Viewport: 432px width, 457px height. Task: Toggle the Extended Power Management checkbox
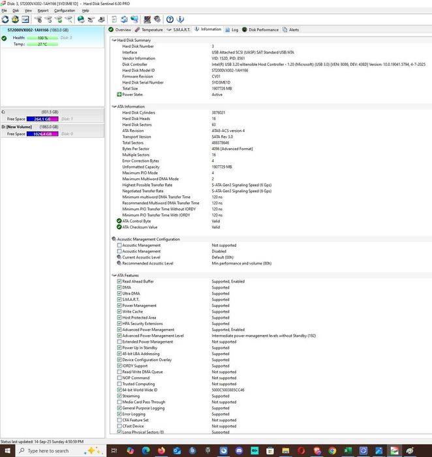coord(119,341)
